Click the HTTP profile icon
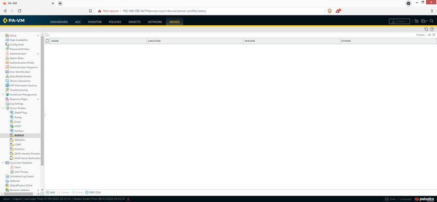 click(12, 127)
